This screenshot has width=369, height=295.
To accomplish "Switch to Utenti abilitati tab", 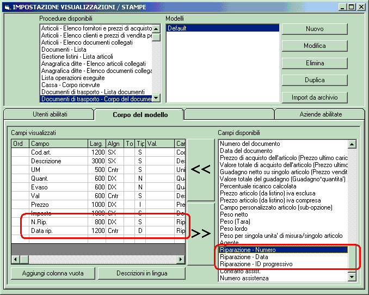I will point(50,114).
